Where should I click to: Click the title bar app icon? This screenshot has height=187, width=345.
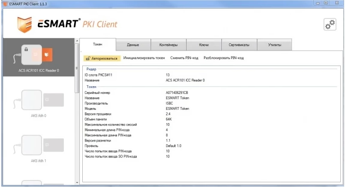[x=5, y=4]
